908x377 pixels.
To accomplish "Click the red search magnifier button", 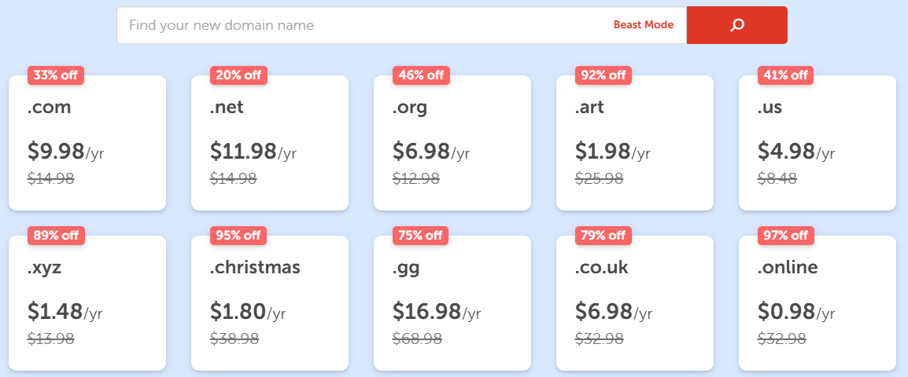I will tap(736, 25).
